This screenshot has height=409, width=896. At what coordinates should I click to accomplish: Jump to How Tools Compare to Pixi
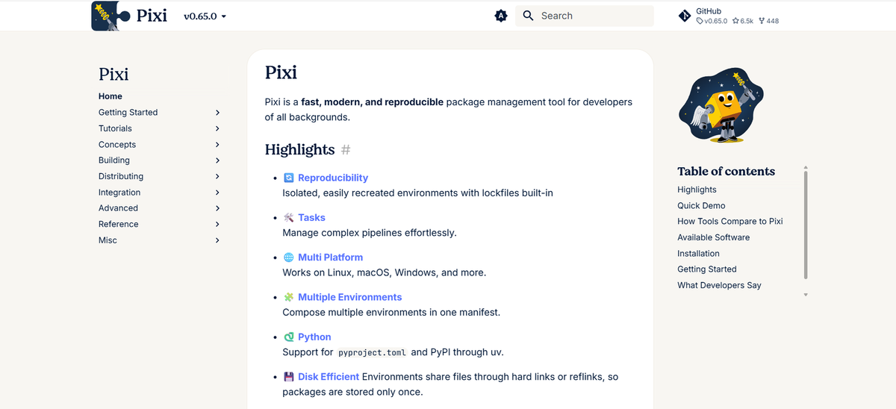click(x=730, y=222)
